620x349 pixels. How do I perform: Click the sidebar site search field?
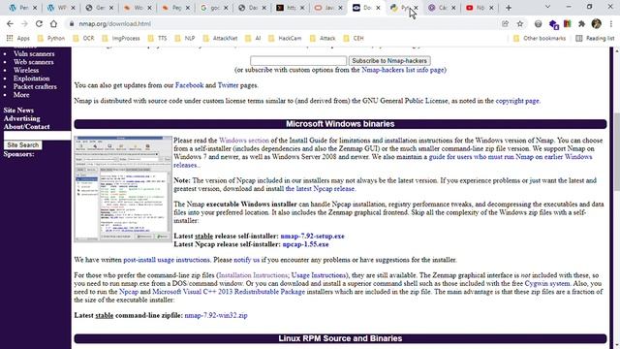pyautogui.click(x=37, y=136)
